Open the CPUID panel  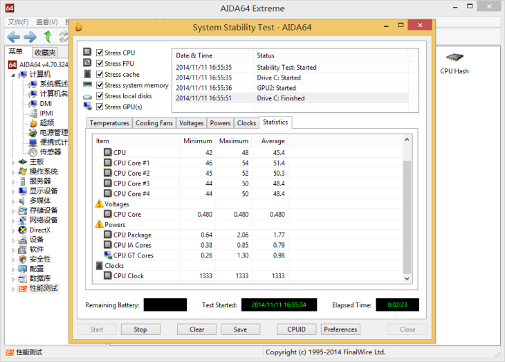(296, 329)
